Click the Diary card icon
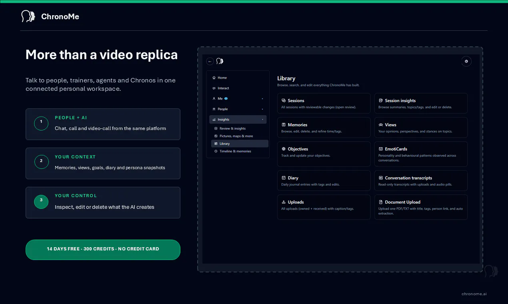The image size is (508, 304). [284, 178]
